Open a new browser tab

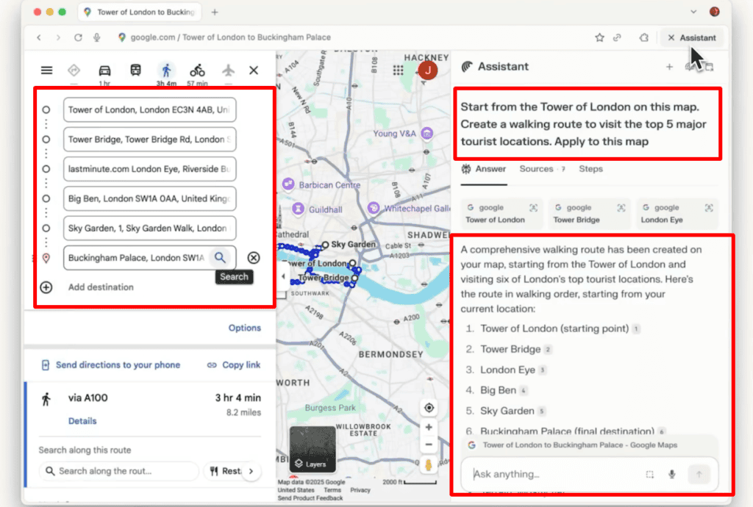pos(215,12)
